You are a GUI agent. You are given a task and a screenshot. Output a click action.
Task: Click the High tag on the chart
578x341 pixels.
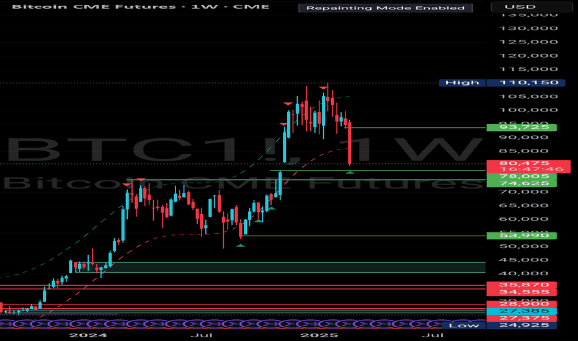point(462,82)
